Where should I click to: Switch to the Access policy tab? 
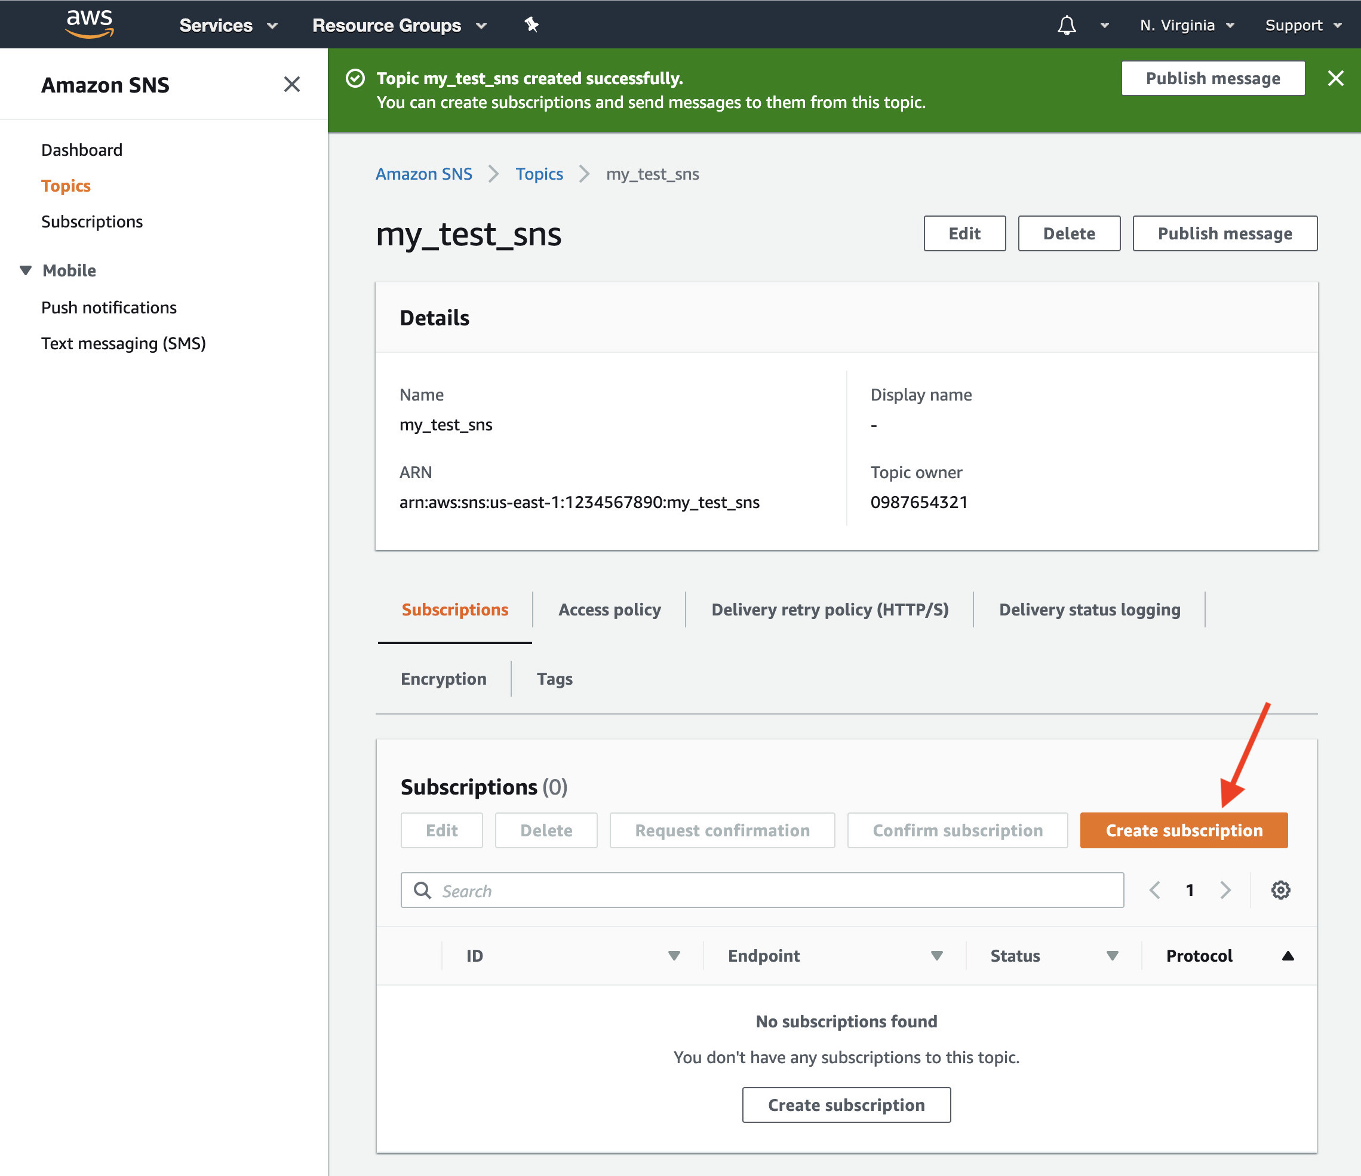pos(610,609)
